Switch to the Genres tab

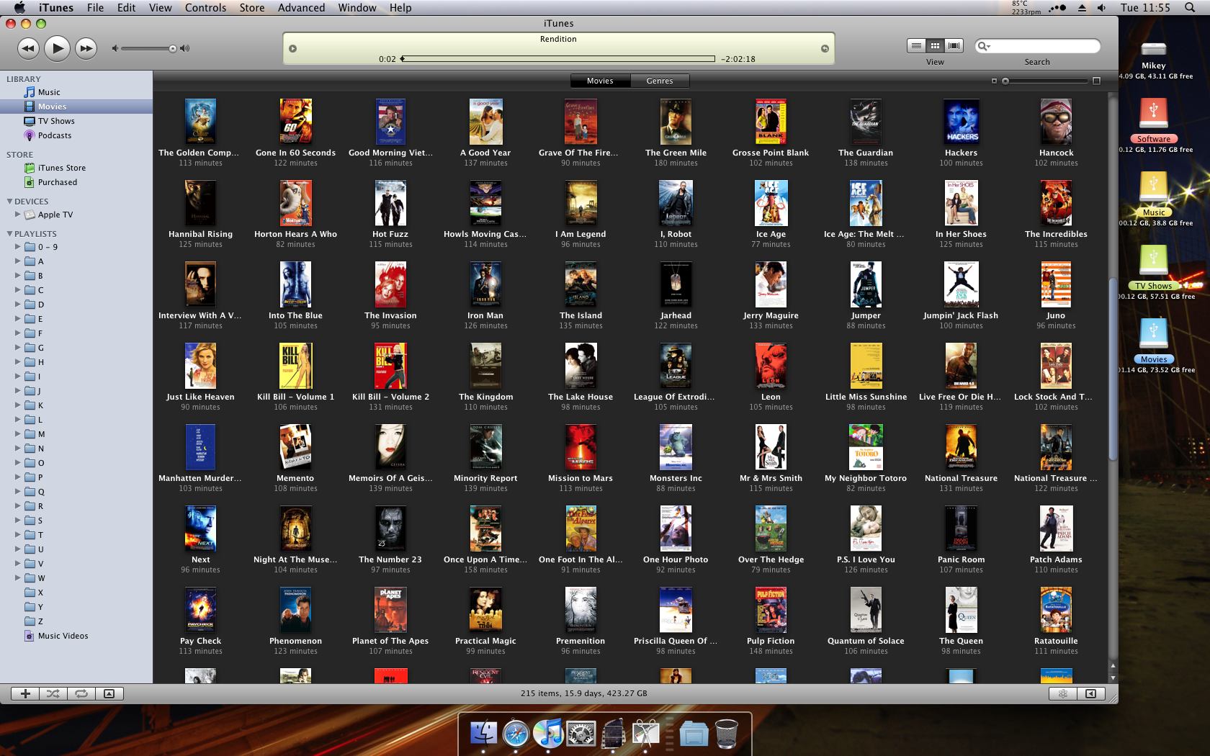[659, 81]
